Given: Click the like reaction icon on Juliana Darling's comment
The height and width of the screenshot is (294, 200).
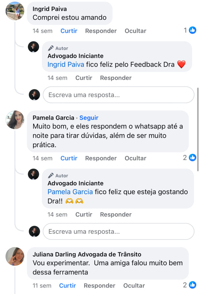Looking at the screenshot, I should click(193, 285).
